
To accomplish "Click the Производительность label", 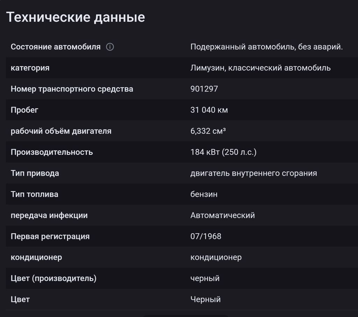I will pos(52,152).
